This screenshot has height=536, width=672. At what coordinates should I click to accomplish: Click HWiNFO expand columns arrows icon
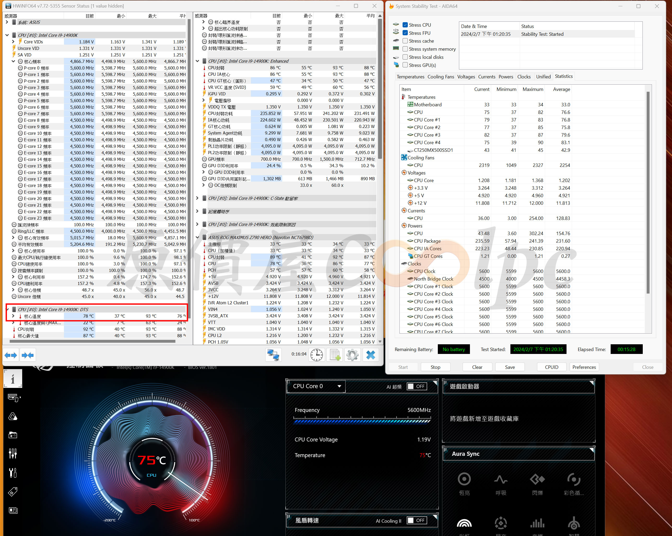pos(11,355)
